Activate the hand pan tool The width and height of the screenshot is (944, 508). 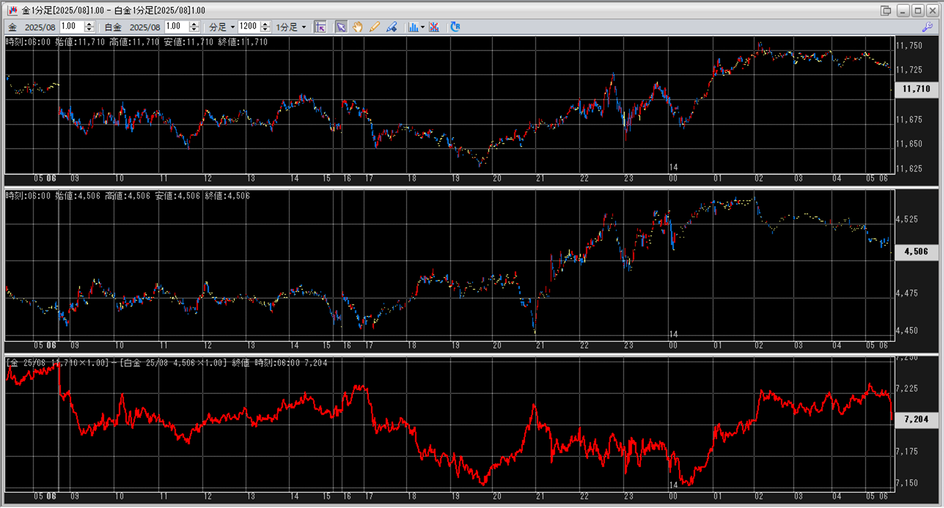[358, 27]
